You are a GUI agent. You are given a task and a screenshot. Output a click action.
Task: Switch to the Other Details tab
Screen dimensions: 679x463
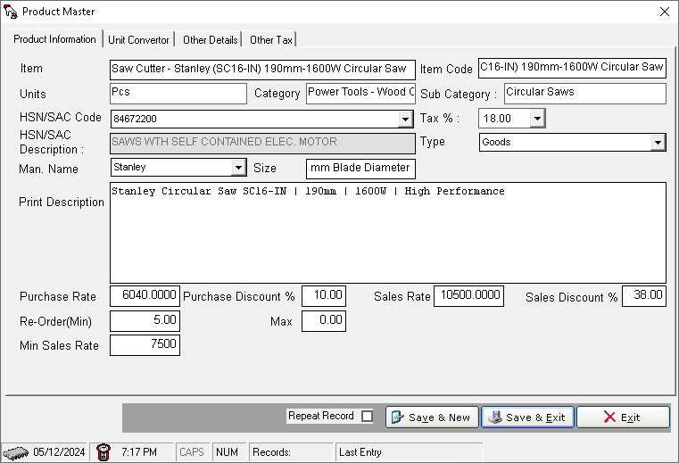click(x=210, y=40)
